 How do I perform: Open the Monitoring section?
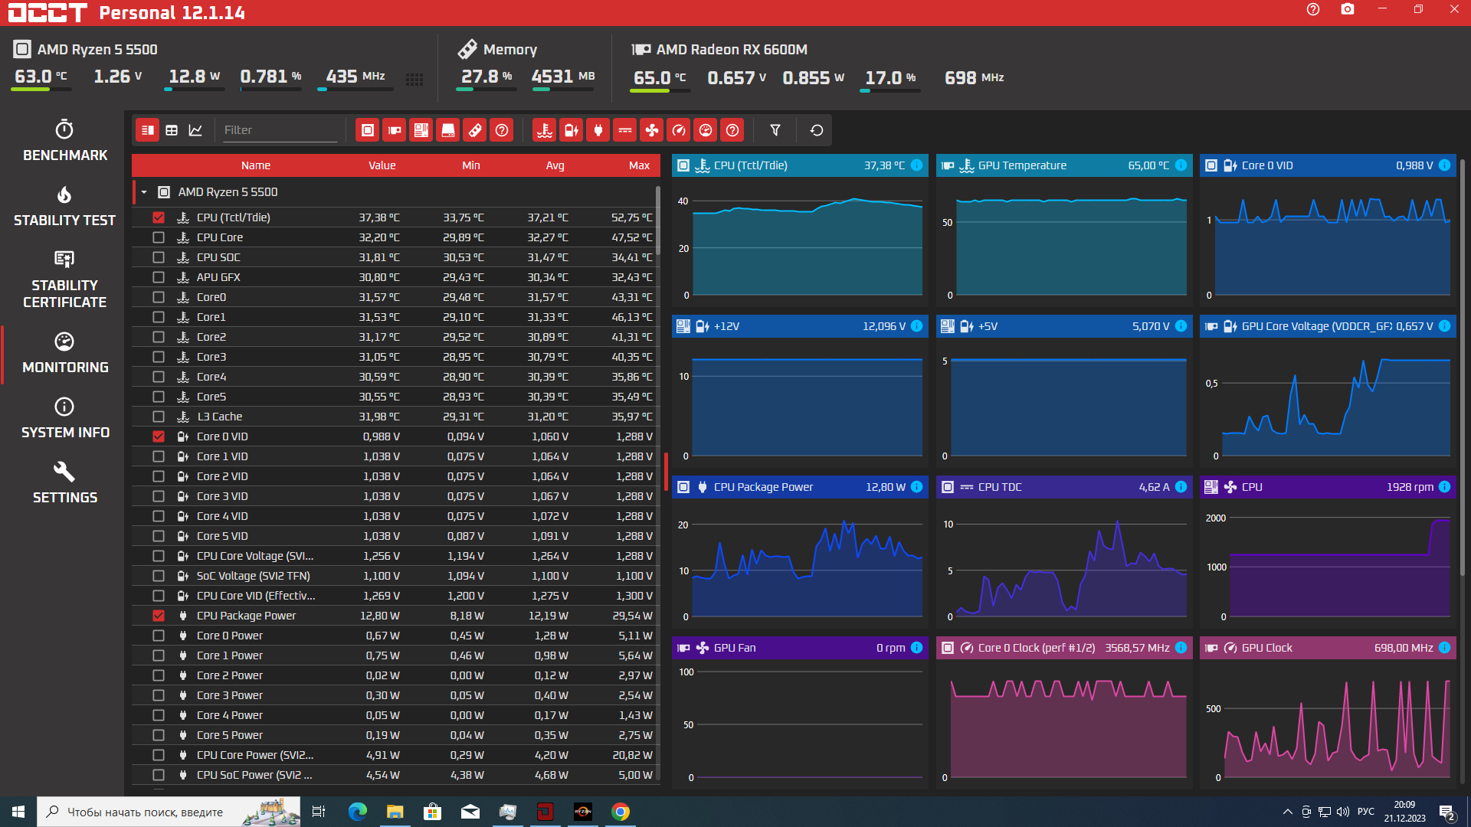coord(65,354)
